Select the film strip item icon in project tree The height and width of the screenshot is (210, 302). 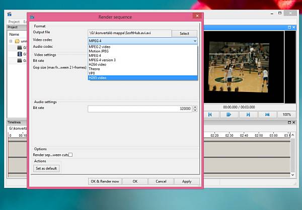(20, 54)
